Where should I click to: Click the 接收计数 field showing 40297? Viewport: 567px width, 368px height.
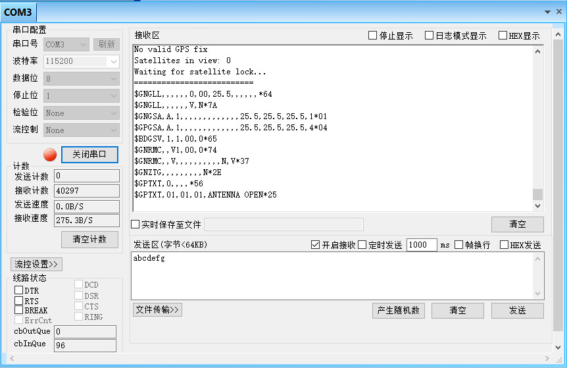87,191
